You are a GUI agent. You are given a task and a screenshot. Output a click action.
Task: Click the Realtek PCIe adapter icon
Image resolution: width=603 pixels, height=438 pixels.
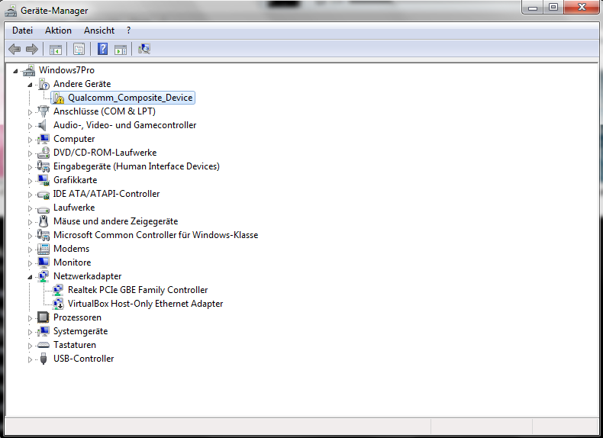click(x=58, y=290)
